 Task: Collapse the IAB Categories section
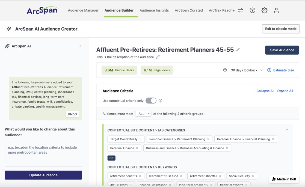coord(287,130)
